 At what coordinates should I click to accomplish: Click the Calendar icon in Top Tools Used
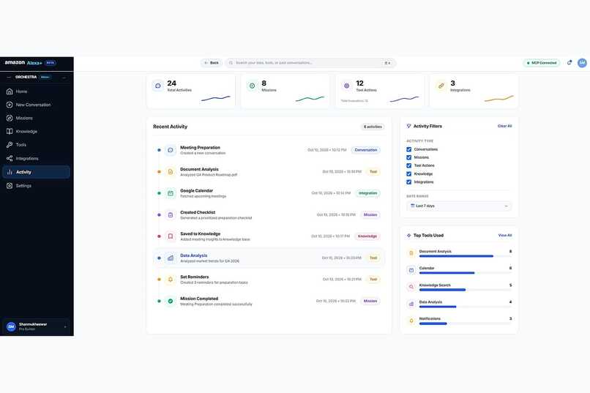[411, 270]
